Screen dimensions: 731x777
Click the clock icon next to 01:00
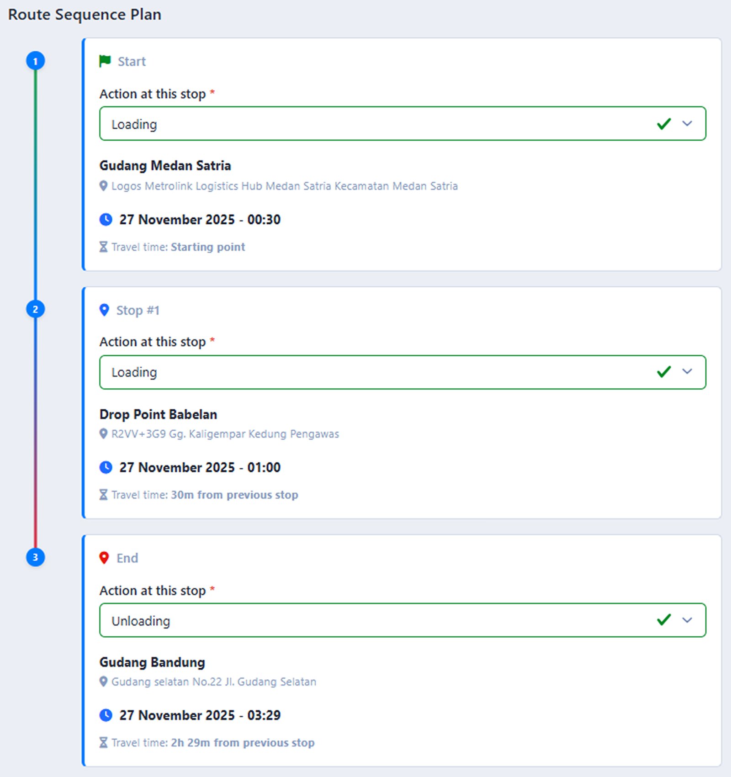click(x=106, y=467)
